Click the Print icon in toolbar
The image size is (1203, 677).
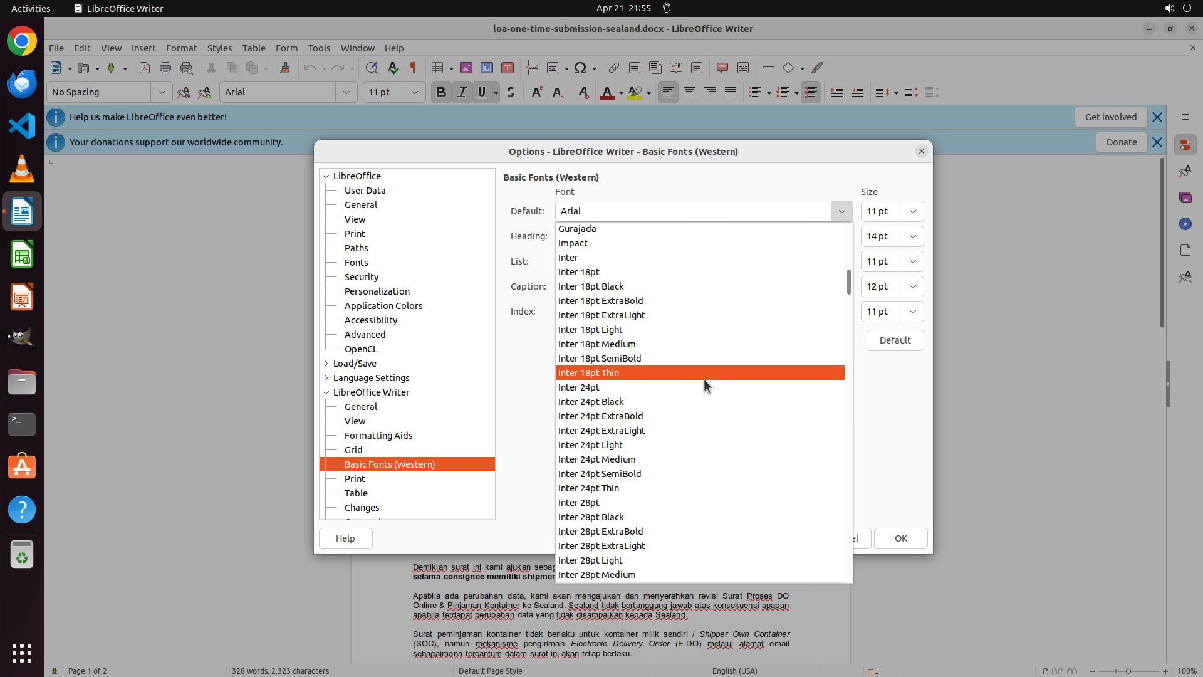pos(165,68)
